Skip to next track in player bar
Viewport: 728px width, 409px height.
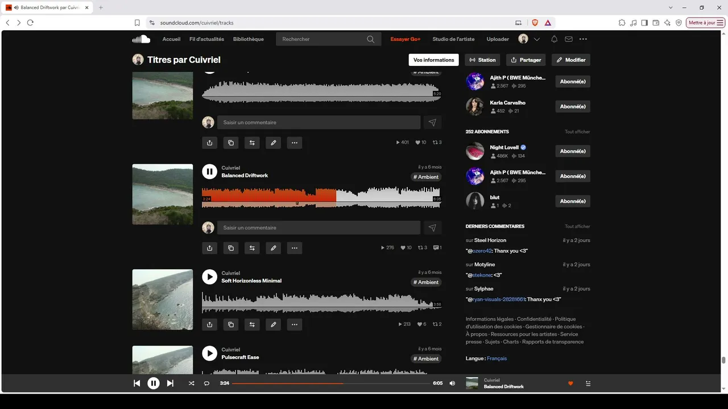pyautogui.click(x=170, y=383)
